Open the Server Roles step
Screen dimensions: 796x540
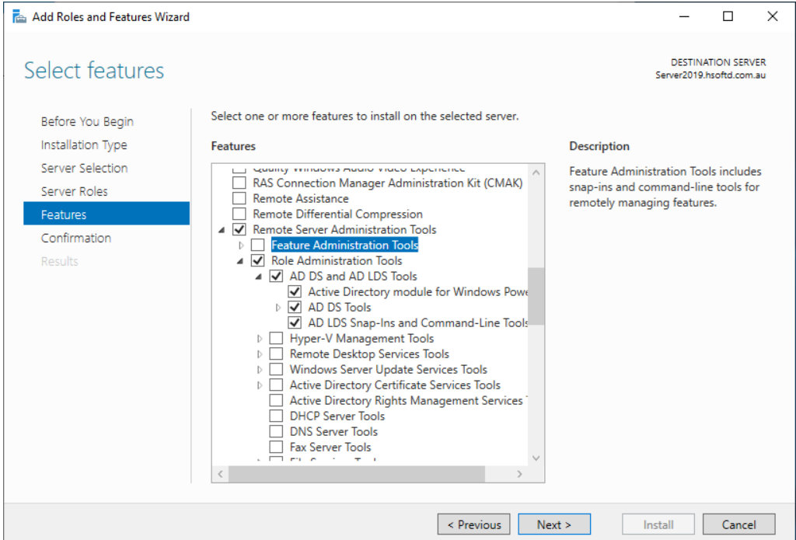pyautogui.click(x=75, y=191)
